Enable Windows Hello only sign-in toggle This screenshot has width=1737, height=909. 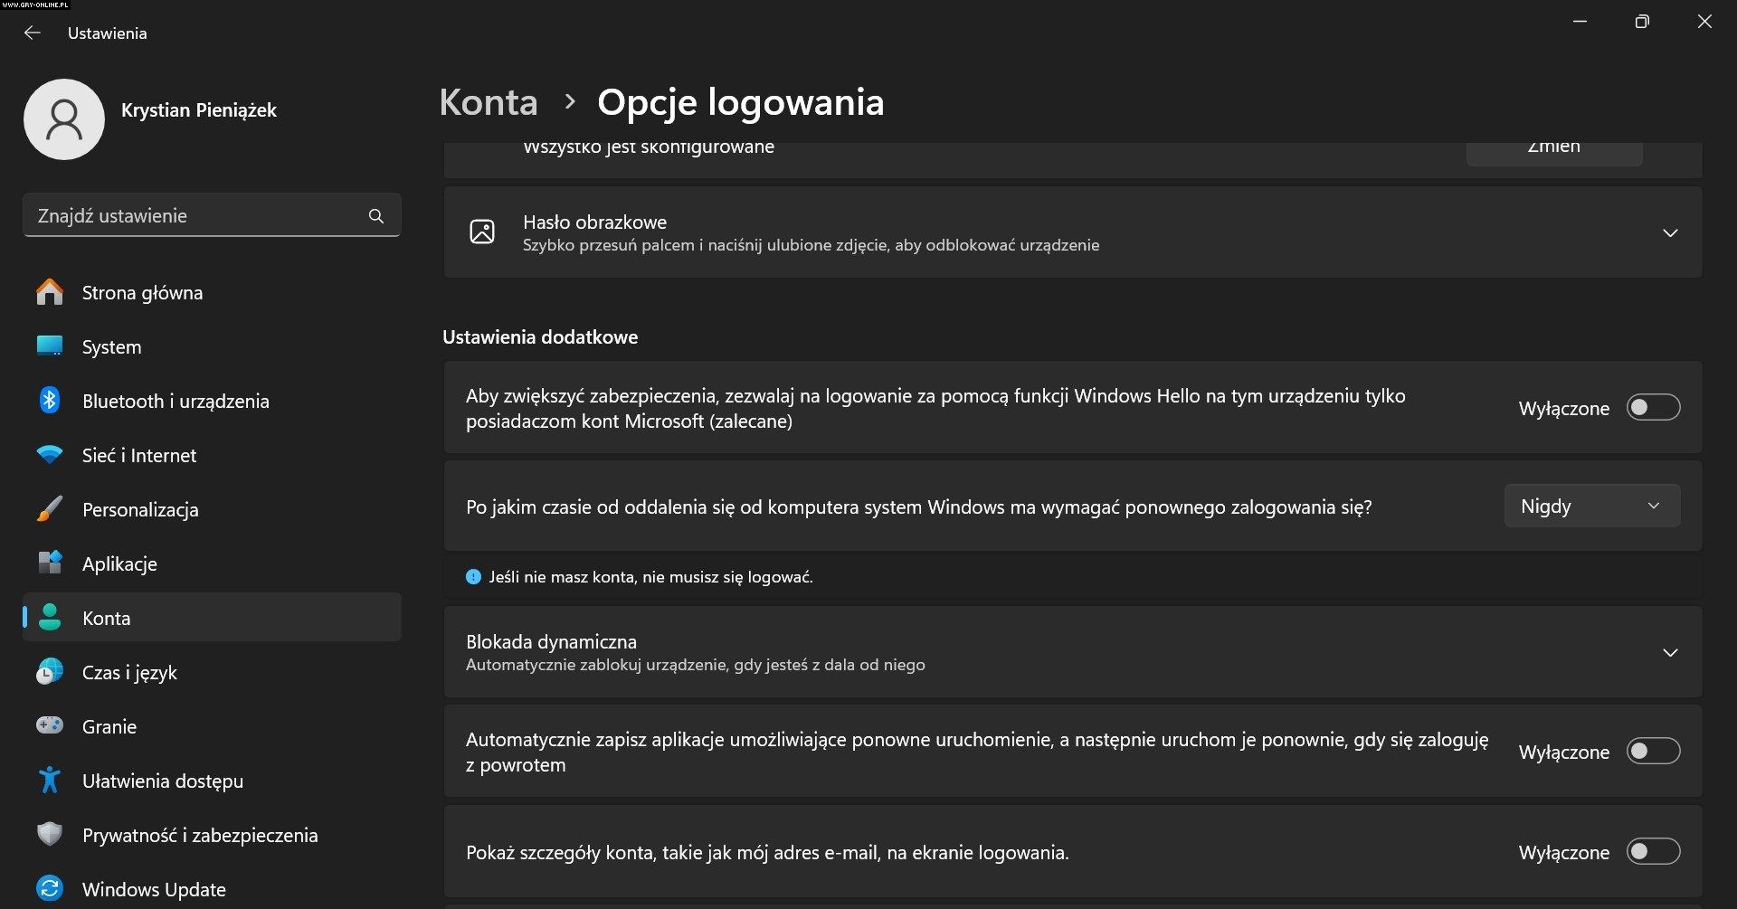coord(1653,408)
